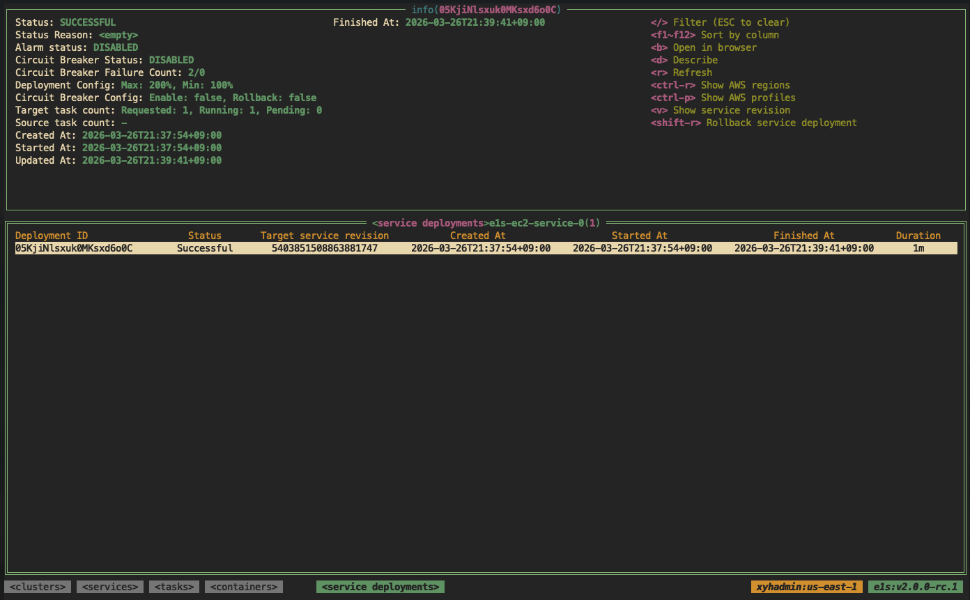Click the Rollback service deployment shortcut hint
The width and height of the screenshot is (970, 600).
click(754, 123)
